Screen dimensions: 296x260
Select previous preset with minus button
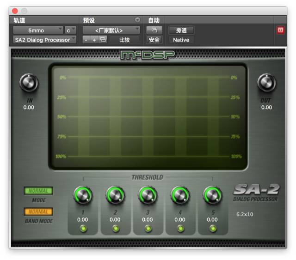point(86,40)
